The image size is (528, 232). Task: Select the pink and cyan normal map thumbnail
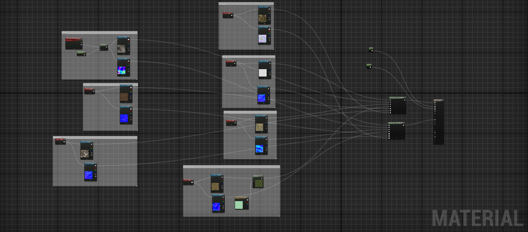pos(122,71)
